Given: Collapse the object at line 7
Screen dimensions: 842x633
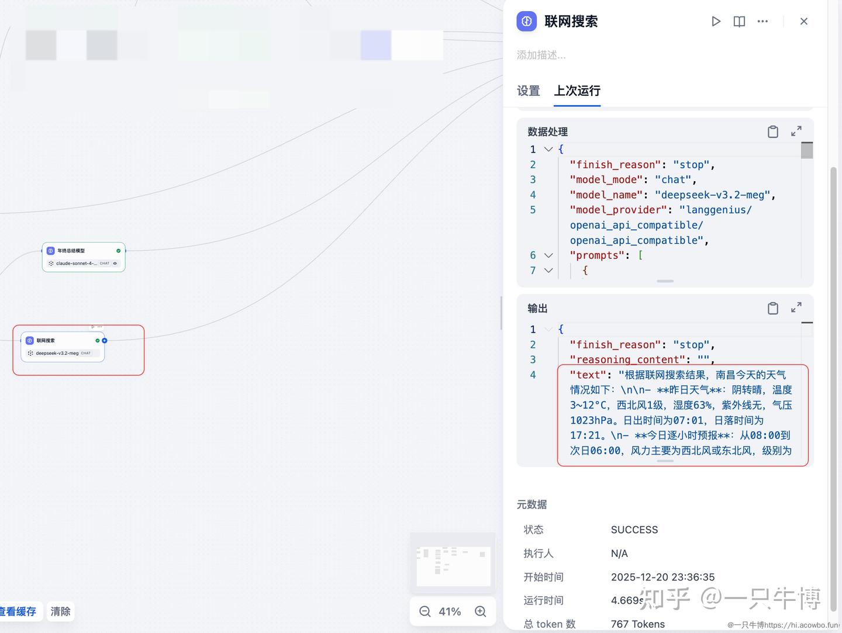Looking at the screenshot, I should point(548,271).
